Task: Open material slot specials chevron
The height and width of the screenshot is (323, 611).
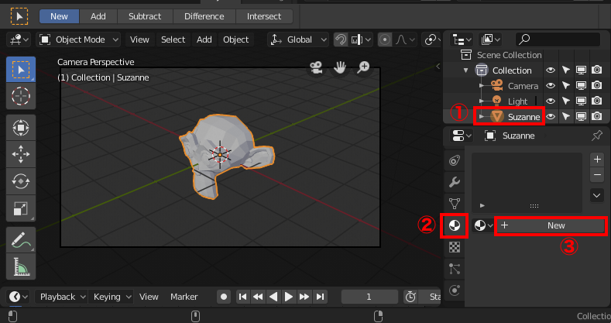Action: click(597, 195)
